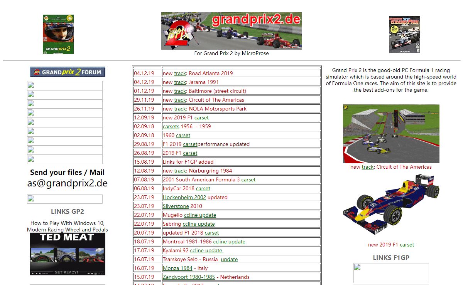Click the 'Links for F1GP added' entry
Screen dimensions: 463x285
(x=188, y=162)
